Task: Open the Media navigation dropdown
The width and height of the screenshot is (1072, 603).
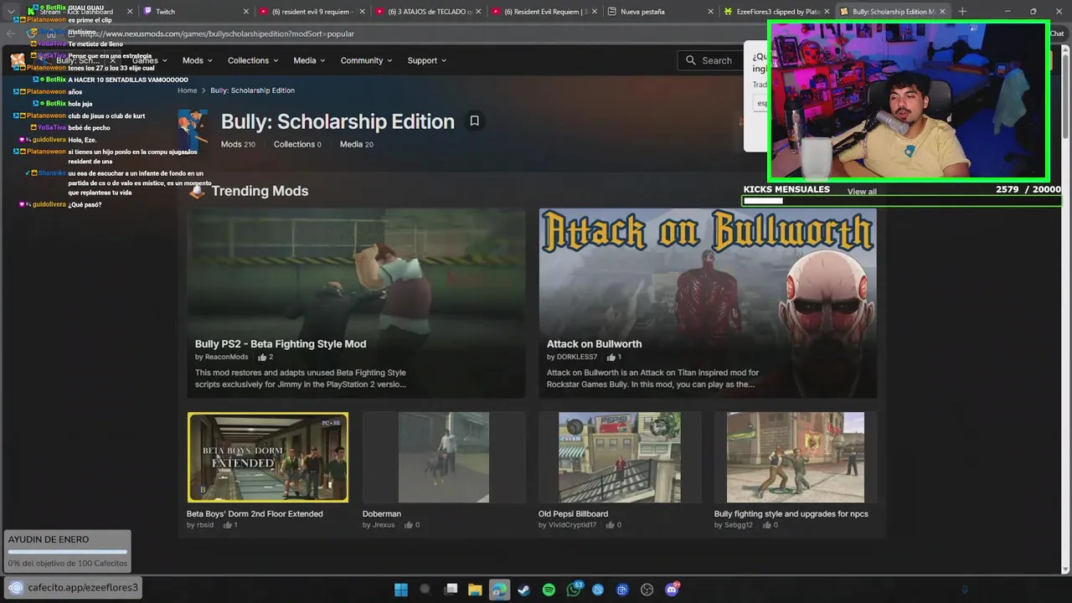Action: point(310,60)
